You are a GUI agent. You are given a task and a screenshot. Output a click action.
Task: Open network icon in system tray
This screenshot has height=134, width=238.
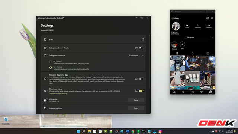(x=219, y=131)
